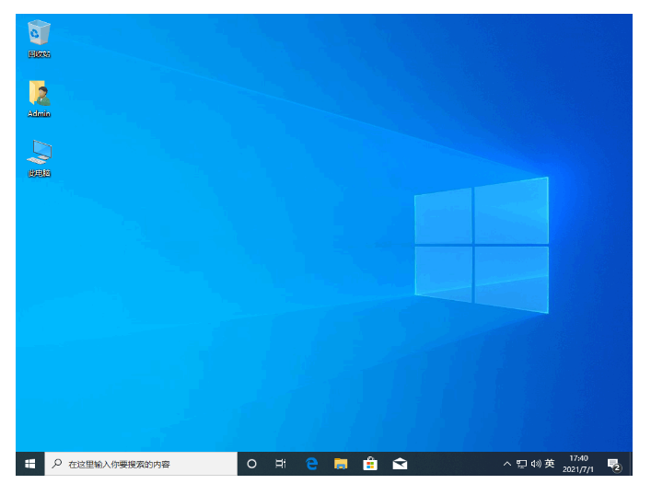
Task: Open the clock and calendar flyout
Action: coord(579,464)
